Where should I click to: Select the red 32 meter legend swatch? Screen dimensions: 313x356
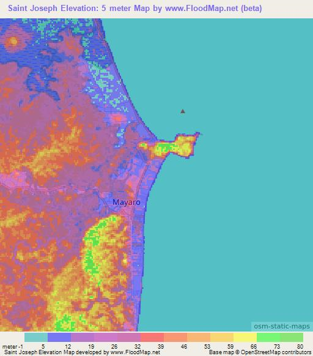pyautogui.click(x=152, y=337)
